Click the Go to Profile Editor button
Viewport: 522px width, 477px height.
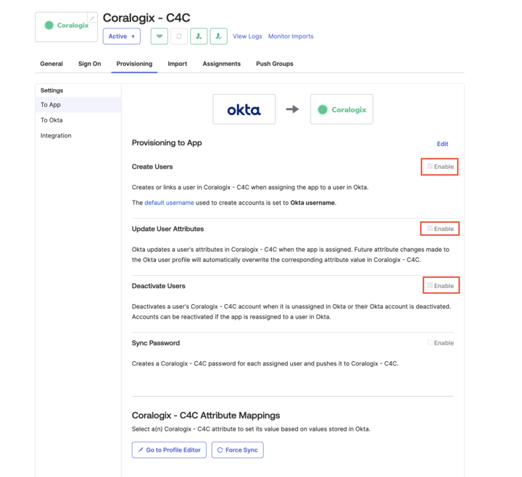[x=169, y=450]
